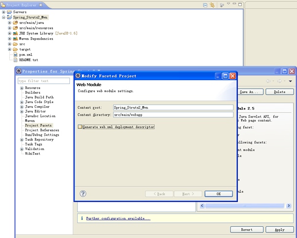
Task: Expand src/main/java source folder
Action: point(9,22)
